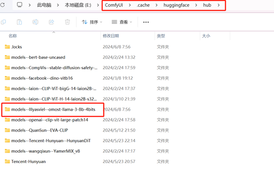Click date 2024/2/24 17:58
This screenshot has width=274, height=169.
pyautogui.click(x=119, y=120)
